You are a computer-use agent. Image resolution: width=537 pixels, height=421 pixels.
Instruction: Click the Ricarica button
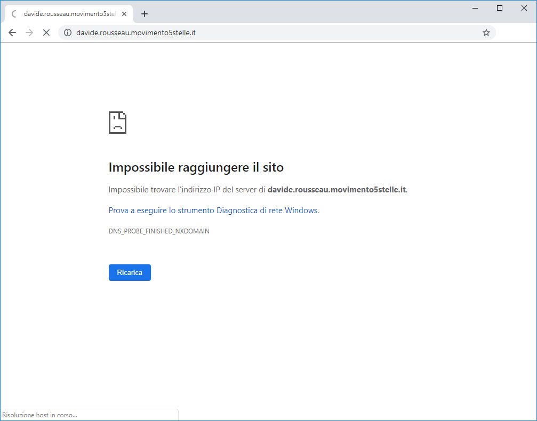(x=130, y=272)
